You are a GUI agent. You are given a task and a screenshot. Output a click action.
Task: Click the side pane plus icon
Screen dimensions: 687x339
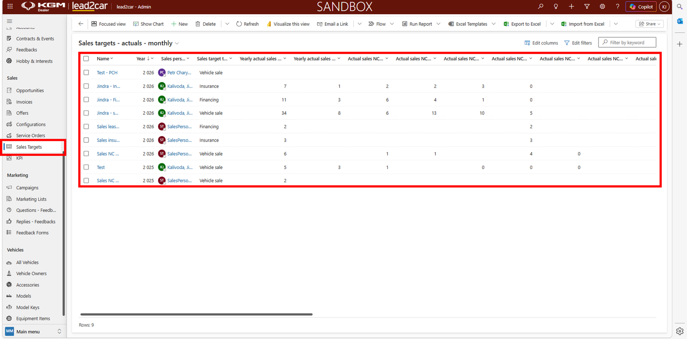[680, 44]
